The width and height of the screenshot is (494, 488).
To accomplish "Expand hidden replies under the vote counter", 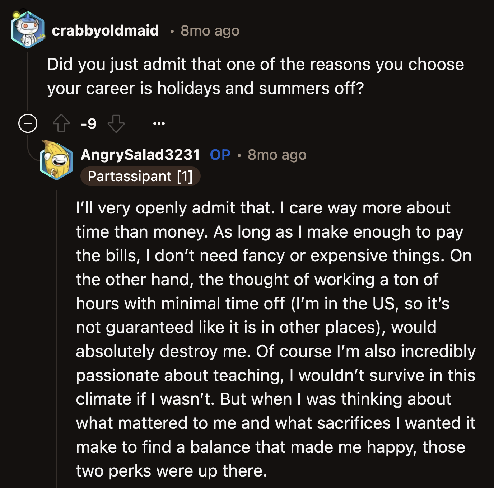I will (x=28, y=123).
